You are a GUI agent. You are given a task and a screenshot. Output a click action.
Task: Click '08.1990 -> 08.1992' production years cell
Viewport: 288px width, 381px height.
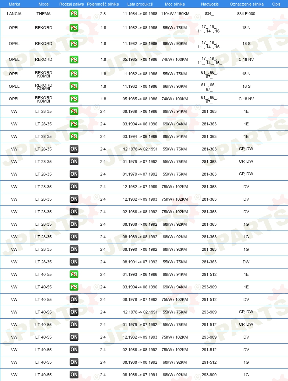point(140,250)
